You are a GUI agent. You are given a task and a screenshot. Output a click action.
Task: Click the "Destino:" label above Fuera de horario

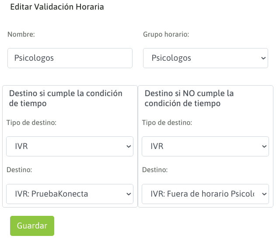(155, 170)
